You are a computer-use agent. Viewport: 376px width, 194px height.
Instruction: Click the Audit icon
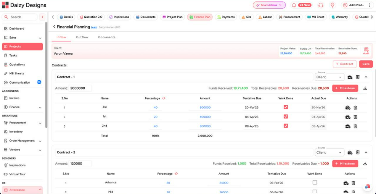click(x=366, y=50)
